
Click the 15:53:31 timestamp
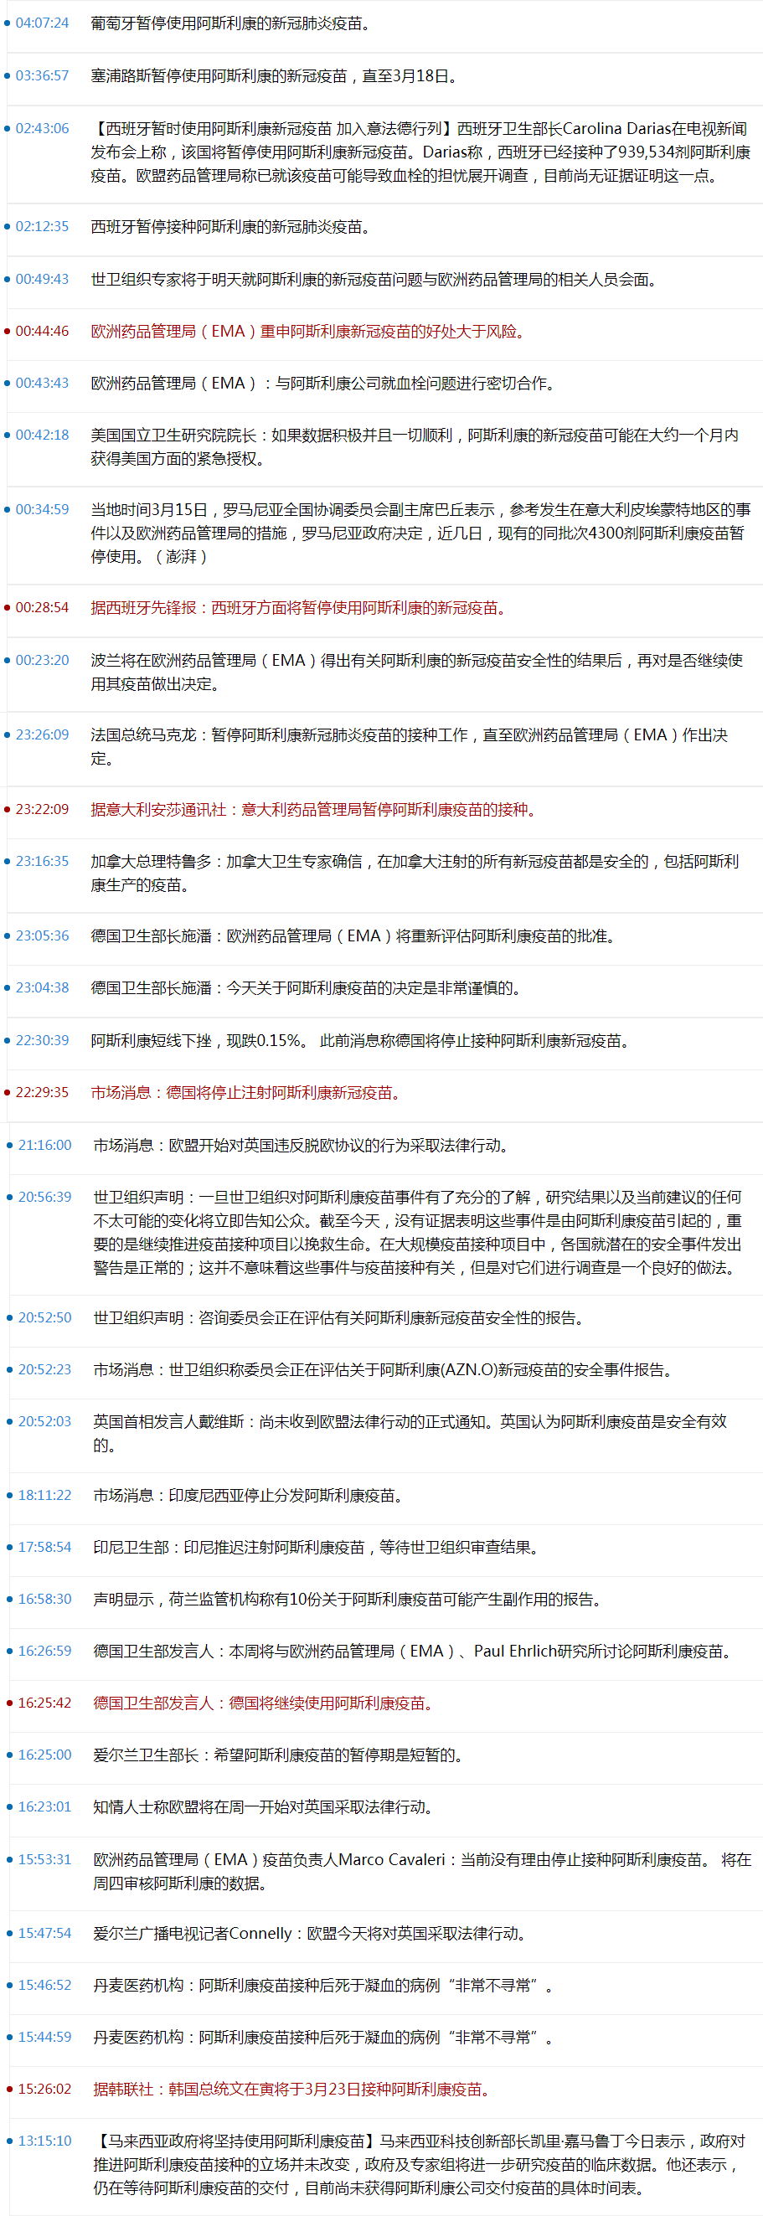point(44,1859)
